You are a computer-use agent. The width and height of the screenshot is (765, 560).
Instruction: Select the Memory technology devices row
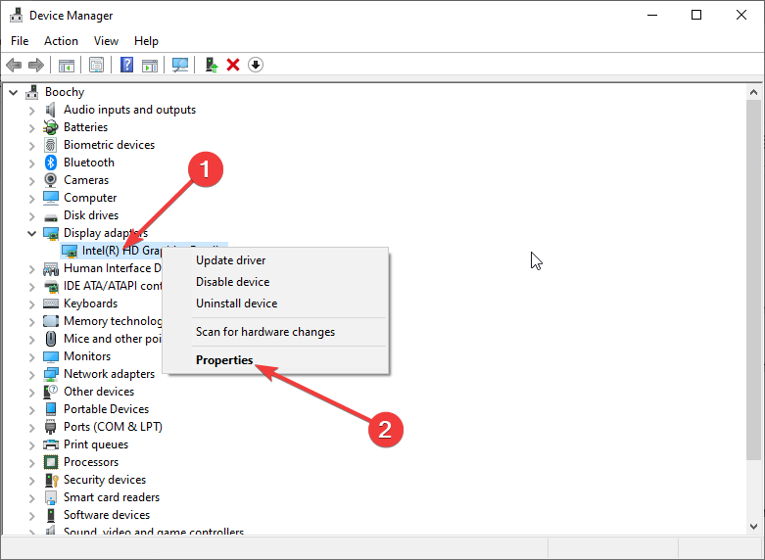point(113,321)
